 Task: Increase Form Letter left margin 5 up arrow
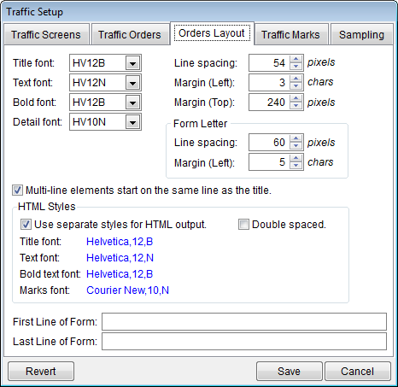[296, 158]
